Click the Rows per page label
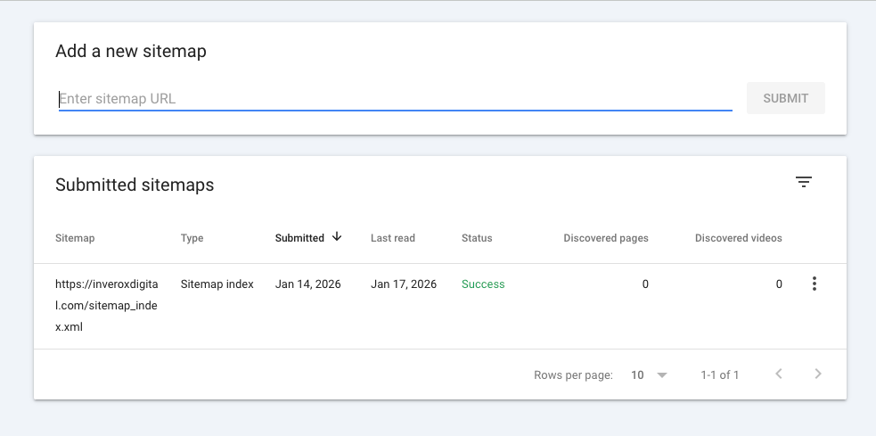Viewport: 876px width, 436px height. (x=573, y=375)
